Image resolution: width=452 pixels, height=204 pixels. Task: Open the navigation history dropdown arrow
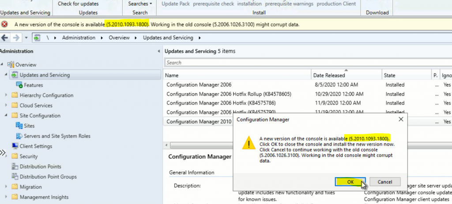coord(26,38)
